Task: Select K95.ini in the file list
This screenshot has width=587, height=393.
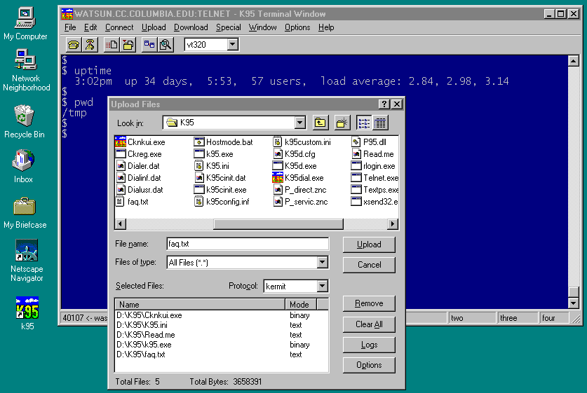Action: [x=212, y=166]
